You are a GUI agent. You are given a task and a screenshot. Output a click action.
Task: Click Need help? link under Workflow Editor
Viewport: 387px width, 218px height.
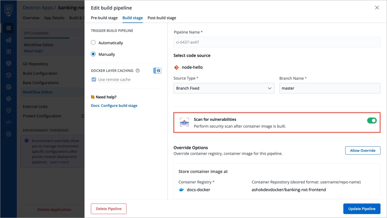point(34,51)
